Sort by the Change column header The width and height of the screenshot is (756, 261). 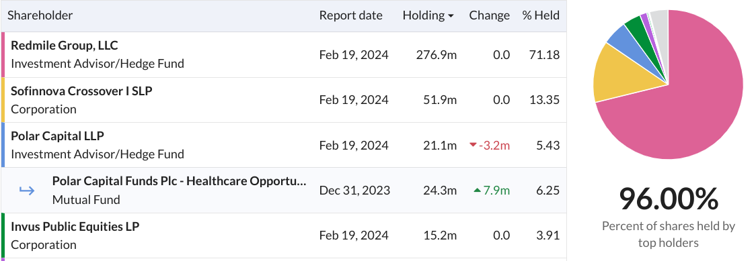[490, 15]
